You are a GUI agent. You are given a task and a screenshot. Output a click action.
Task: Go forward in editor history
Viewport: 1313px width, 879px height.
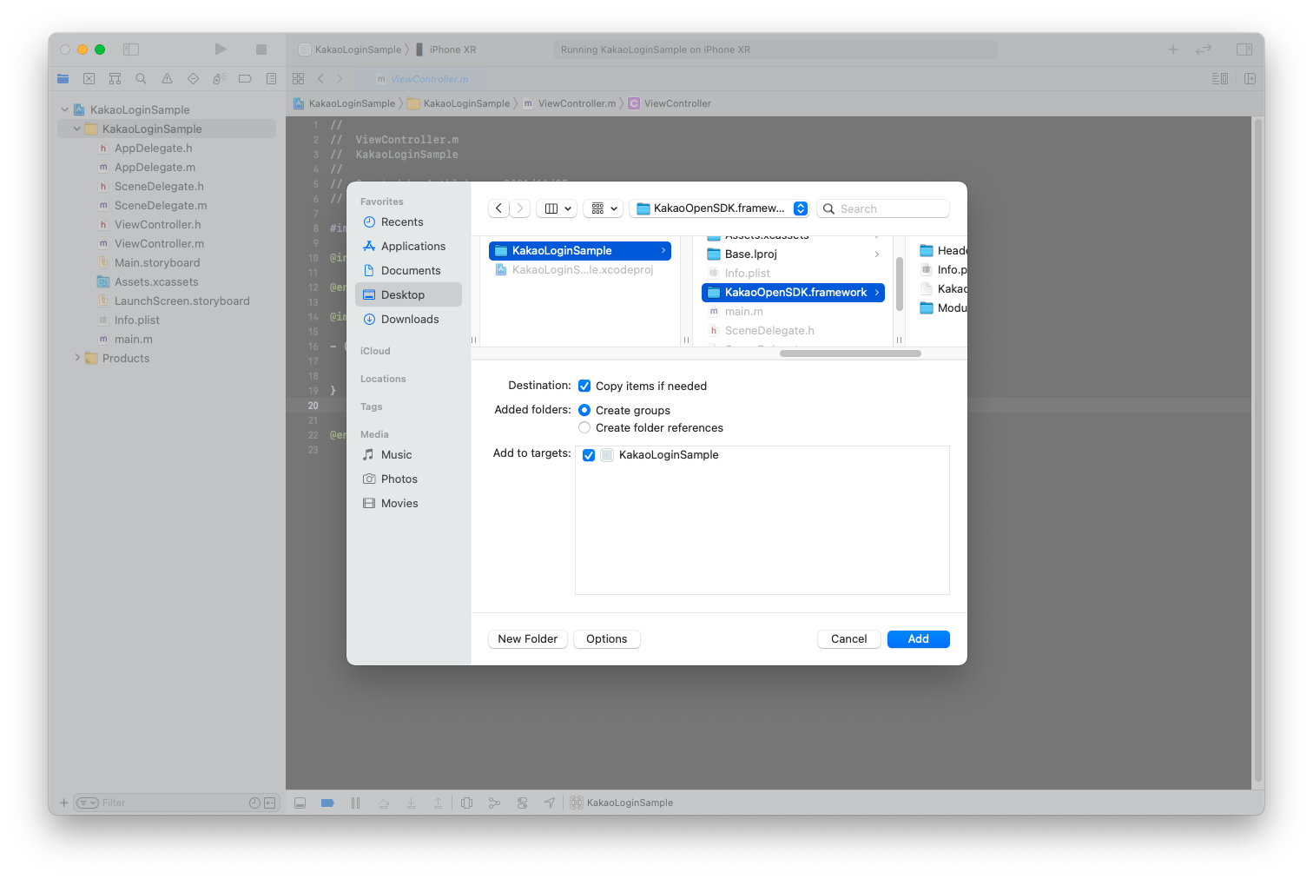pyautogui.click(x=340, y=79)
